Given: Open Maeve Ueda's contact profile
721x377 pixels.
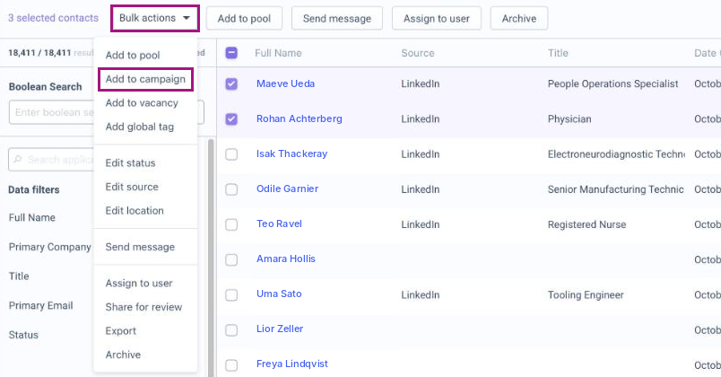Looking at the screenshot, I should coord(285,83).
